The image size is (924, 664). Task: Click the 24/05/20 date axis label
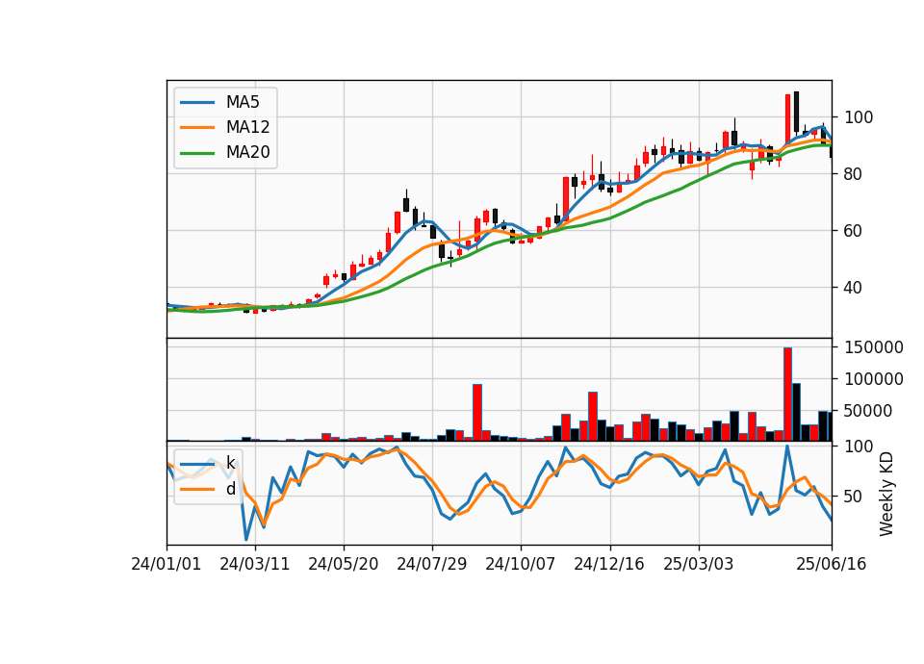pyautogui.click(x=343, y=564)
